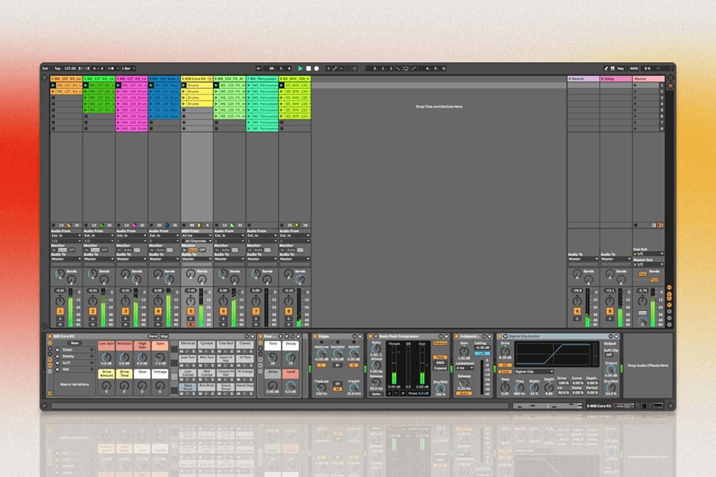Select the 7 MS_Percussion track header

click(262, 79)
